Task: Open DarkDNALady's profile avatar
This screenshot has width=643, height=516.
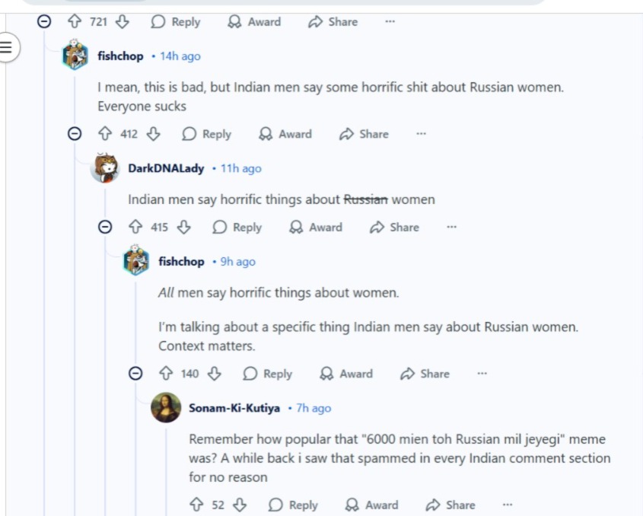Action: [x=105, y=168]
